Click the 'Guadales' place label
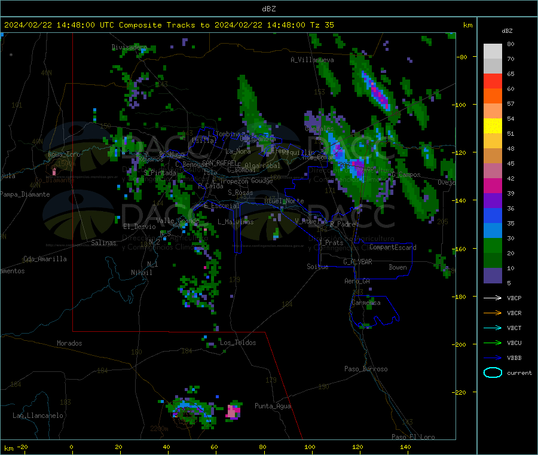Image resolution: width=538 pixels, height=455 pixels. [319, 129]
